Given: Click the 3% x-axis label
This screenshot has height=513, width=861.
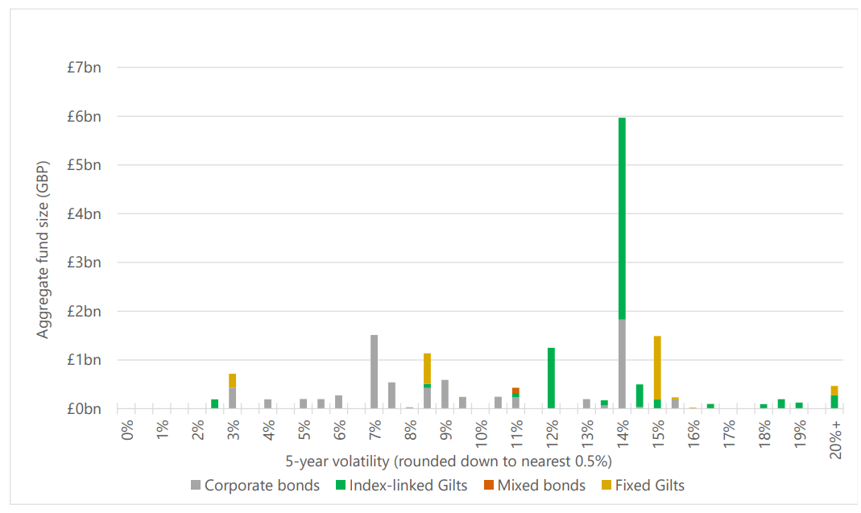Looking at the screenshot, I should click(233, 430).
